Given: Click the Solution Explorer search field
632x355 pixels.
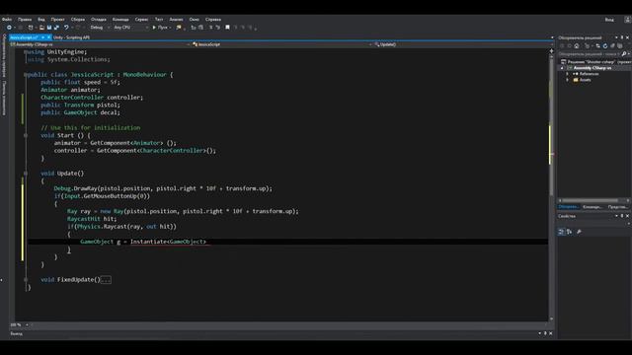Looking at the screenshot, I should coord(589,54).
